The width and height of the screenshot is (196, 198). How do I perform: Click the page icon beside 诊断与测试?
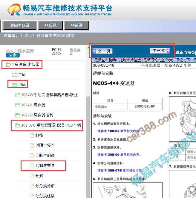[x=32, y=155]
